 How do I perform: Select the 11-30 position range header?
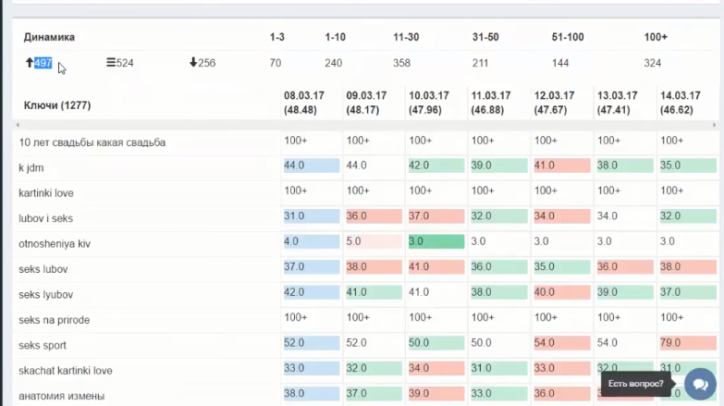click(x=406, y=37)
